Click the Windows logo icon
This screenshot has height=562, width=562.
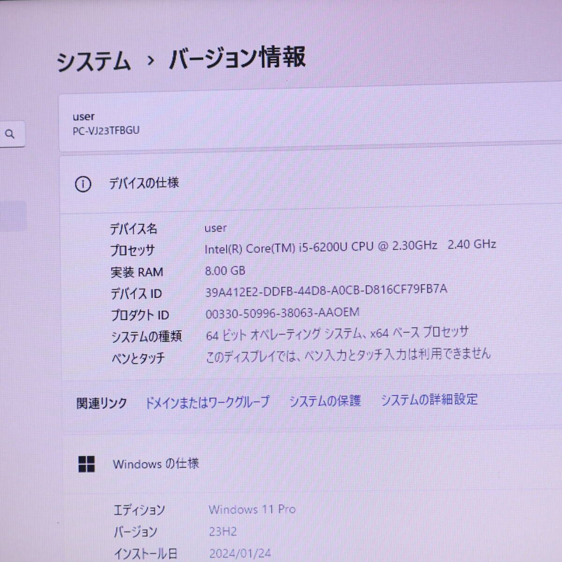pos(87,464)
